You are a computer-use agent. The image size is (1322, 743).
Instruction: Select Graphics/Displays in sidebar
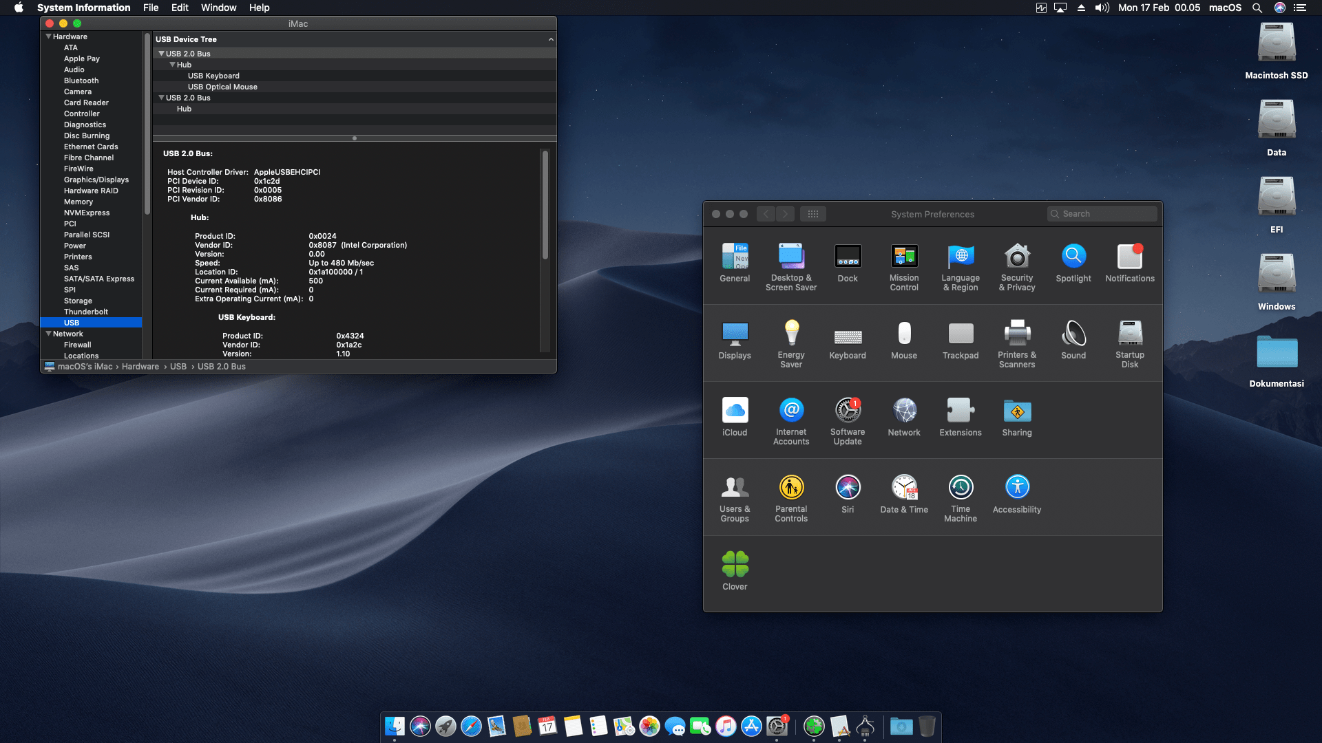[96, 180]
